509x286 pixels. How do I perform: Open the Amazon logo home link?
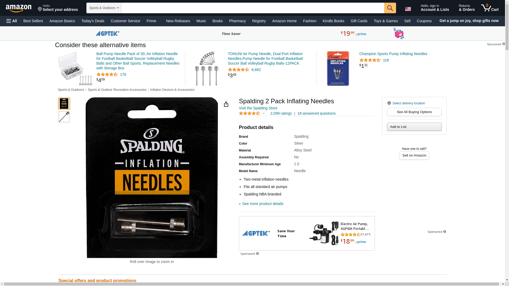coord(19,8)
